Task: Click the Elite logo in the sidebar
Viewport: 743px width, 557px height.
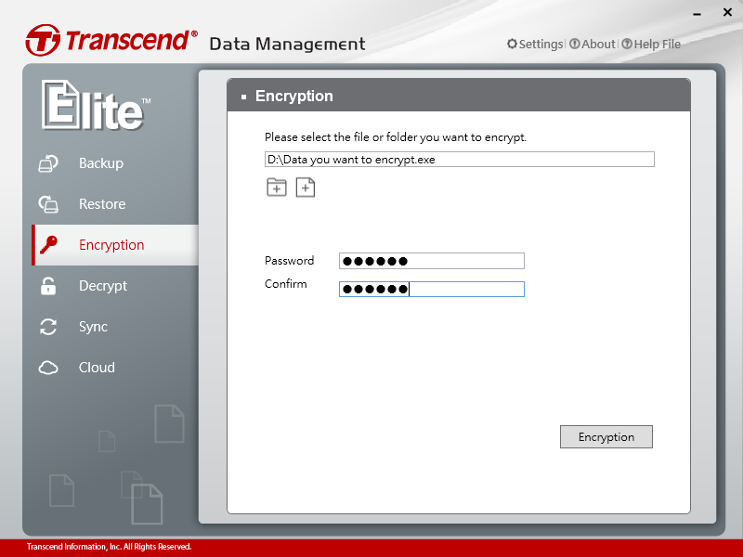Action: [x=93, y=105]
